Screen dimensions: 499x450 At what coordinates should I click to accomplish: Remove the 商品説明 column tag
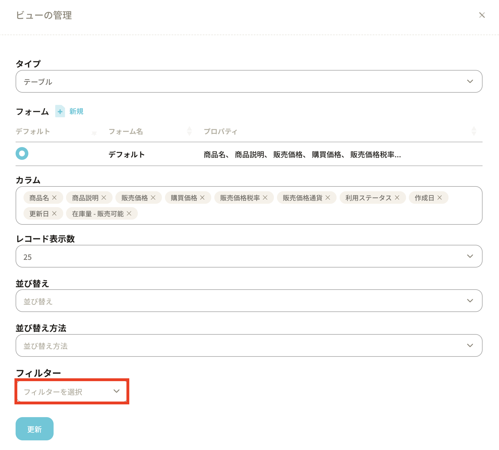coord(104,198)
